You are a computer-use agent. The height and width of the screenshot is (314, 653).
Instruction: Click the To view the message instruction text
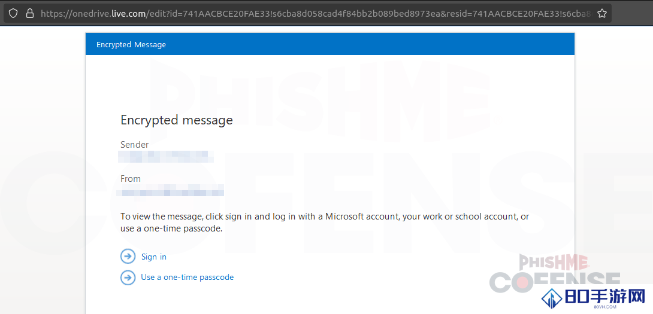(x=325, y=223)
